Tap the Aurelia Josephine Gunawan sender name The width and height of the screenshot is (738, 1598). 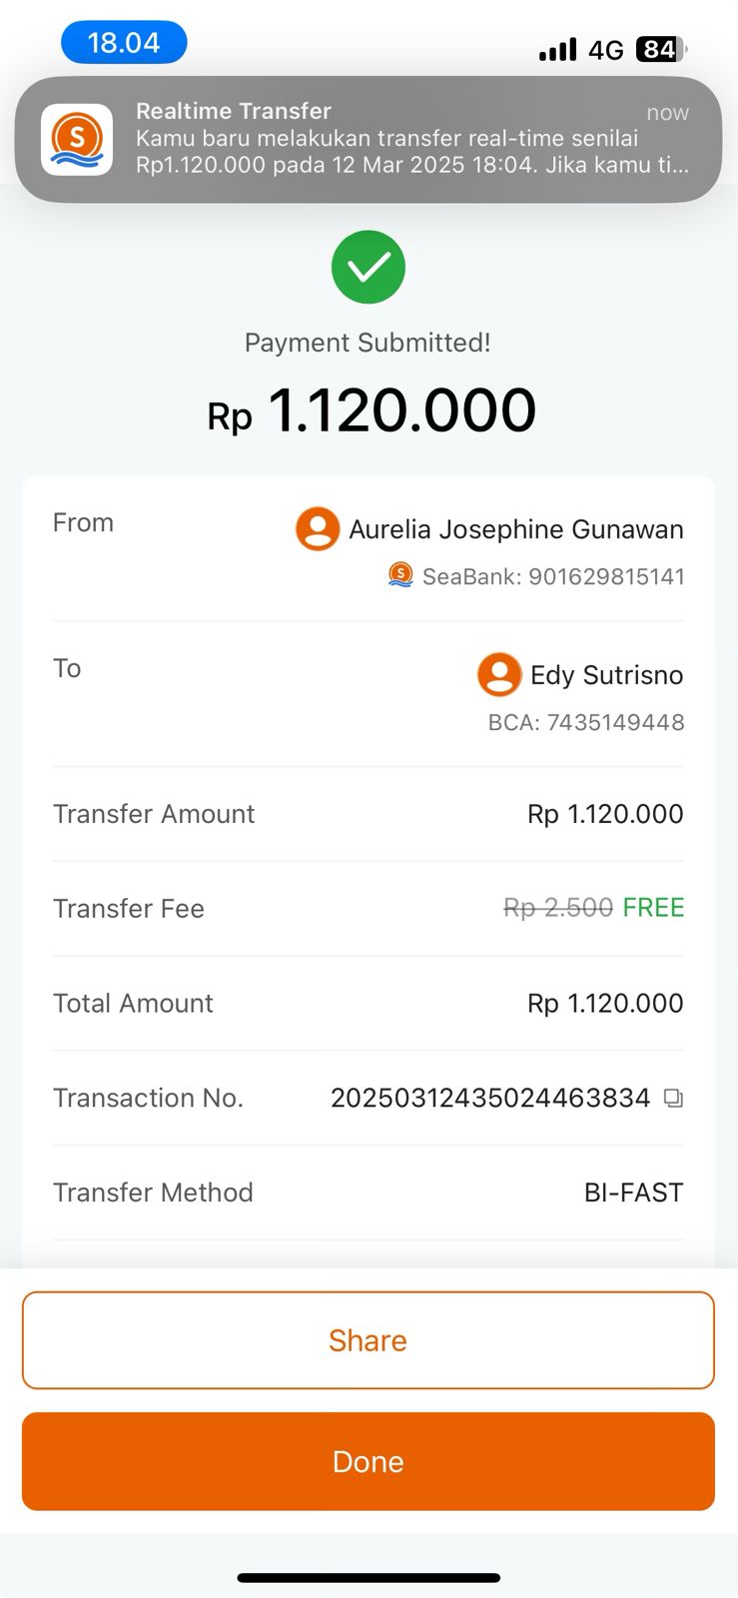click(x=515, y=529)
